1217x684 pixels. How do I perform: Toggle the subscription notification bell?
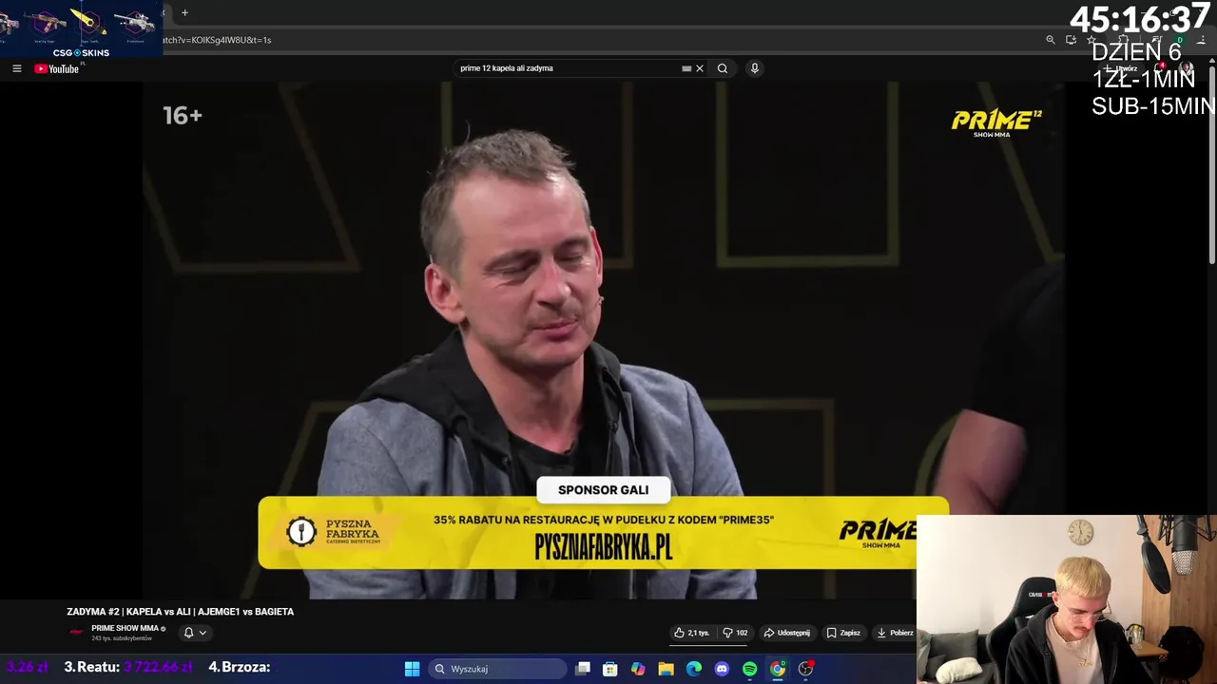tap(188, 633)
